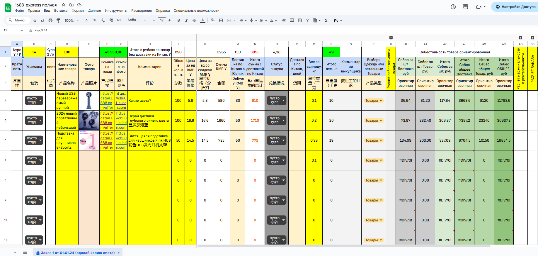The image size is (538, 256).
Task: Click the Настройки Доступа button
Action: pos(515,7)
